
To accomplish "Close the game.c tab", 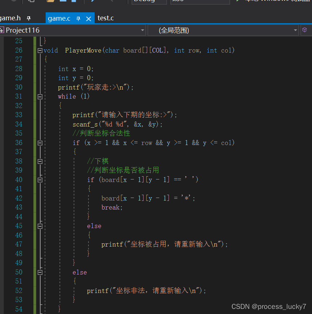I will (88, 19).
